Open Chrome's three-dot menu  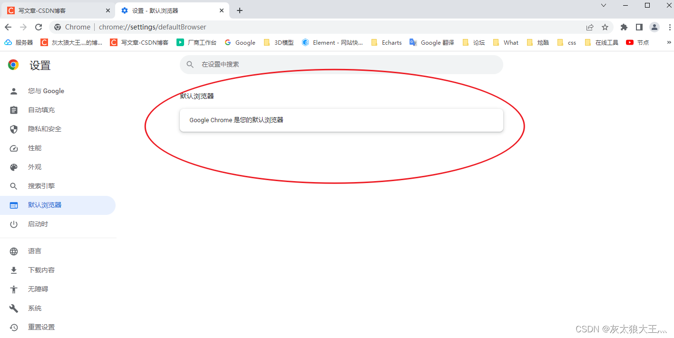tap(670, 27)
